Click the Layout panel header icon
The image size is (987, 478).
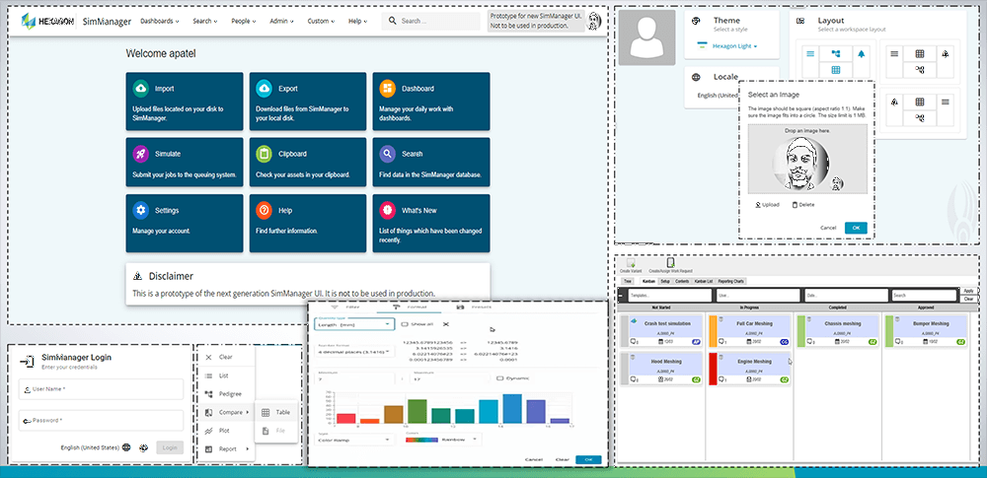(x=800, y=21)
